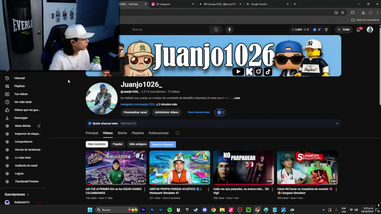Screen dimensions: 381x214
Task: Open Spotify from the taskbar
Action: pyautogui.click(x=170, y=210)
